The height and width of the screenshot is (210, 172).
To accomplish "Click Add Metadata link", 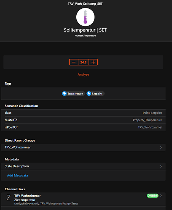I will [x=17, y=176].
